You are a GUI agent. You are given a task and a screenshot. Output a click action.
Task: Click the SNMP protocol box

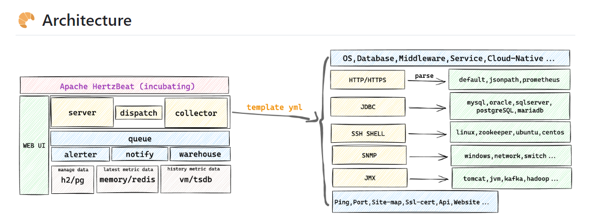[369, 155]
